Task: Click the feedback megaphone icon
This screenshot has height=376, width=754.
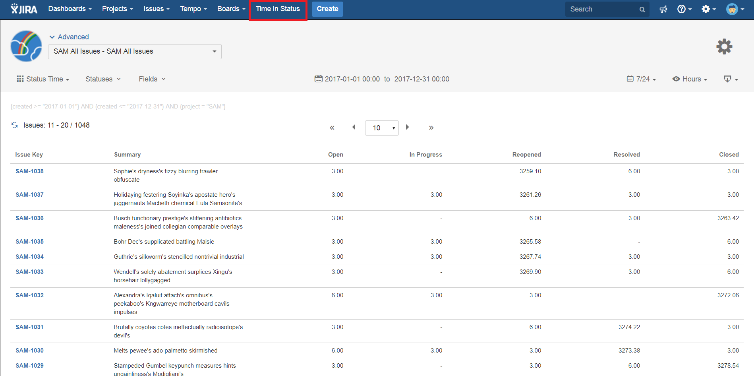Action: tap(663, 9)
